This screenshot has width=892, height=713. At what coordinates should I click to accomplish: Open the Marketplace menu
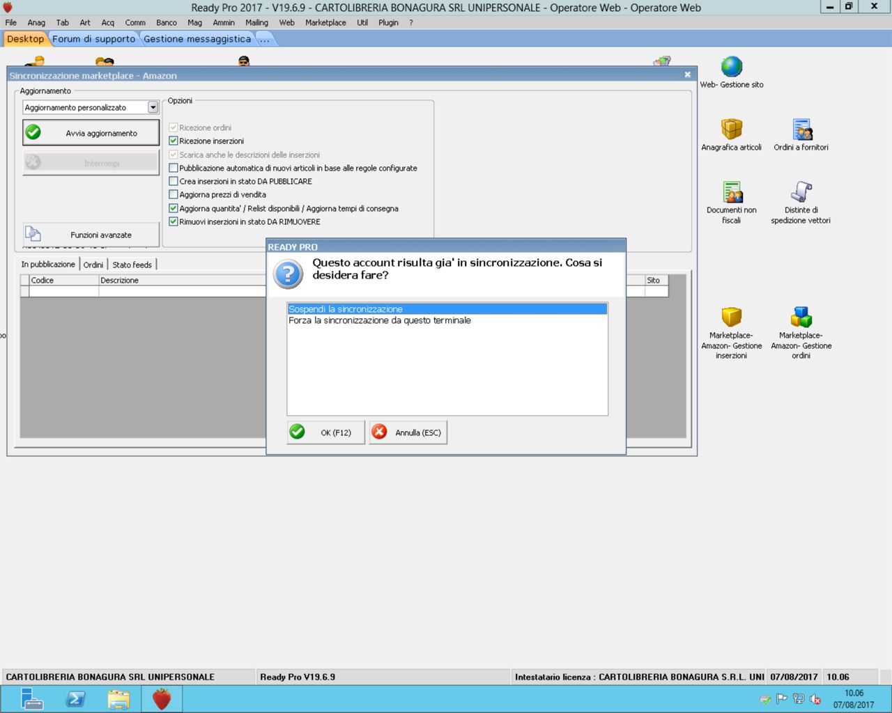[325, 22]
